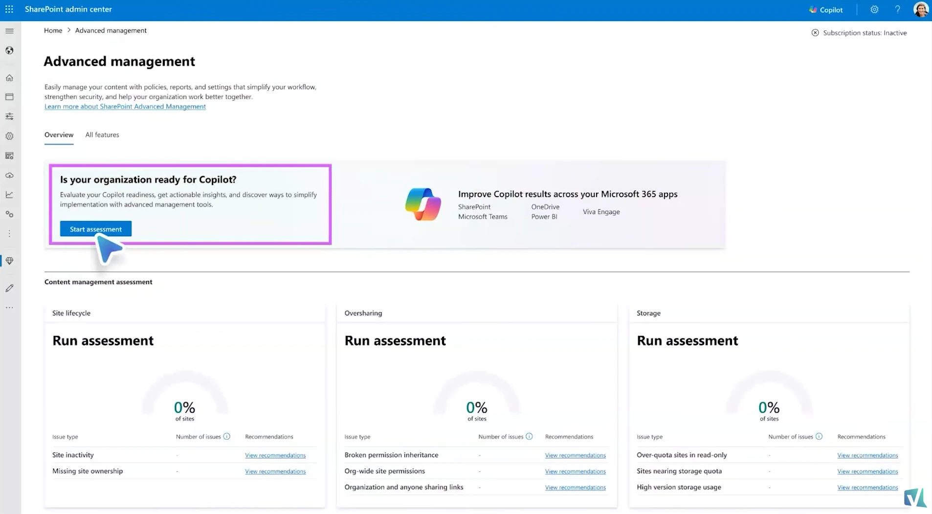Image resolution: width=932 pixels, height=514 pixels.
Task: View recommendations for Org-wide site permissions
Action: pyautogui.click(x=575, y=471)
